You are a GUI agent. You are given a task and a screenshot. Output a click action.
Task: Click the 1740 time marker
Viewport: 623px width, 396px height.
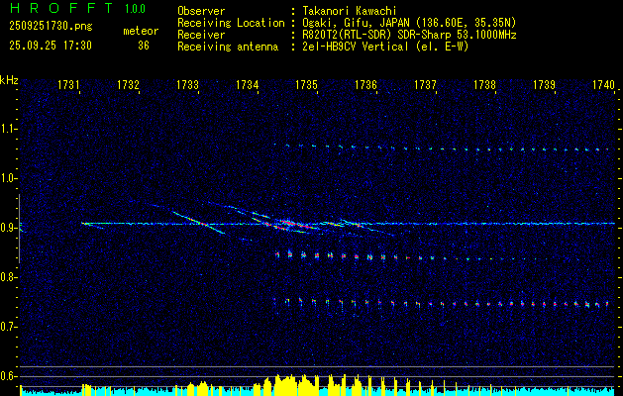coord(603,85)
